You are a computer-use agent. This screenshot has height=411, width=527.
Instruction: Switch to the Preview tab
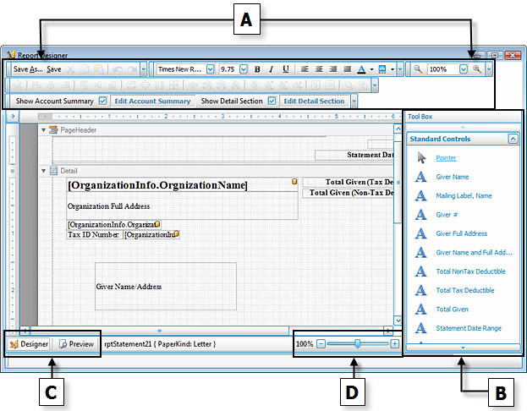coord(76,344)
